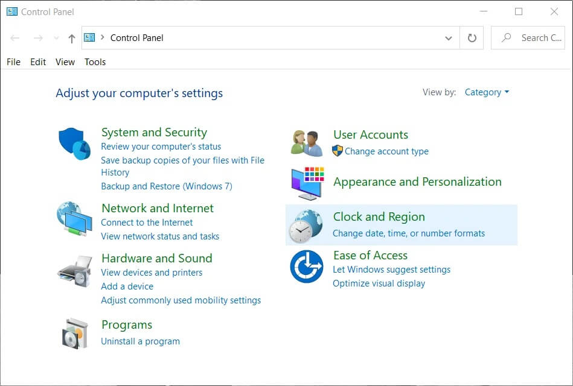The width and height of the screenshot is (573, 386).
Task: Click the refresh button beside address bar
Action: (x=472, y=38)
